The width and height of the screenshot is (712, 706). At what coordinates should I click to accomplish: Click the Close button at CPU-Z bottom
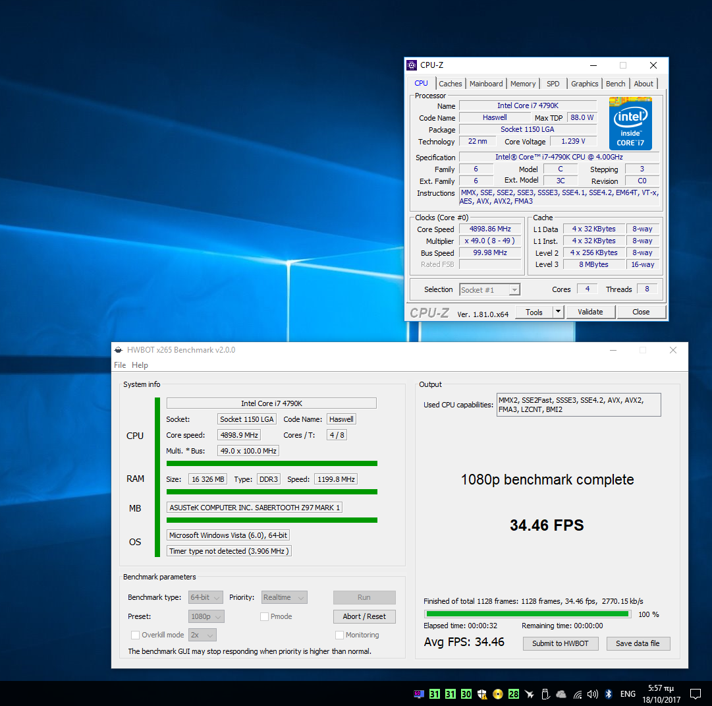coord(641,312)
